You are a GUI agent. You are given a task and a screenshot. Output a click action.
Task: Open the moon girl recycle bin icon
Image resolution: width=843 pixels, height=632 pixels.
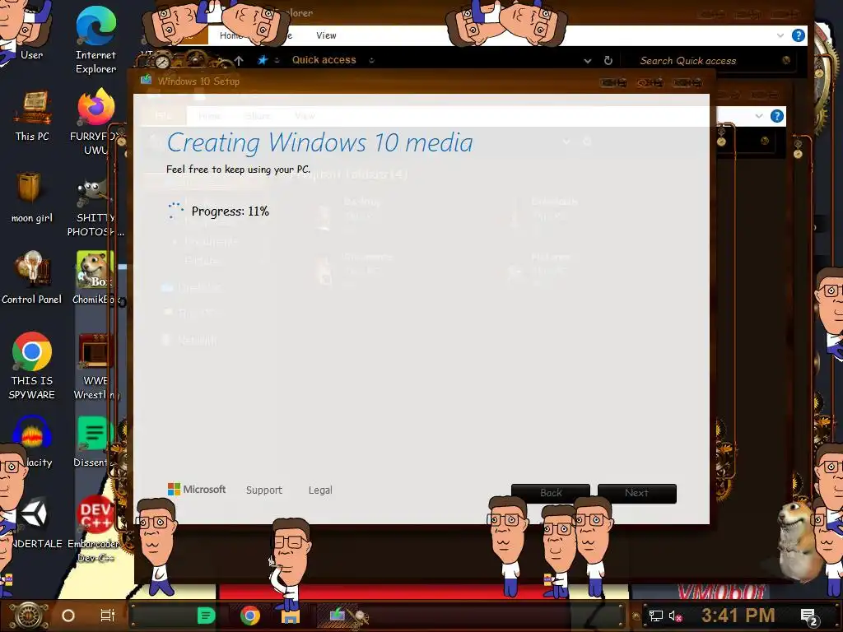(31, 197)
